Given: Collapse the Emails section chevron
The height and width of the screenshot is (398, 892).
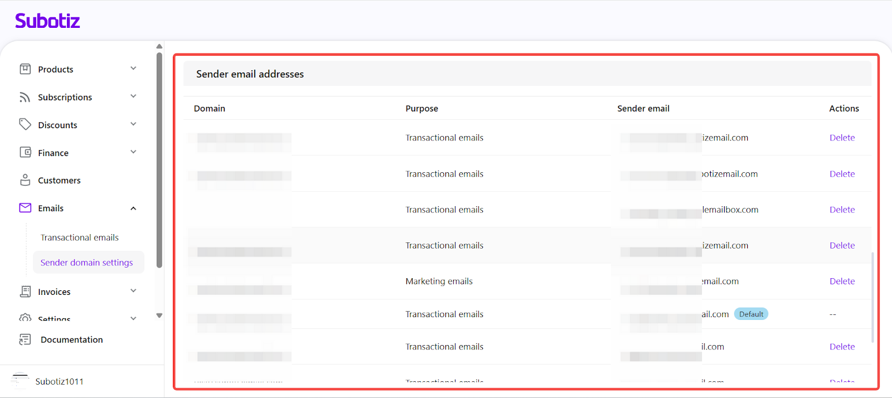Looking at the screenshot, I should point(133,208).
